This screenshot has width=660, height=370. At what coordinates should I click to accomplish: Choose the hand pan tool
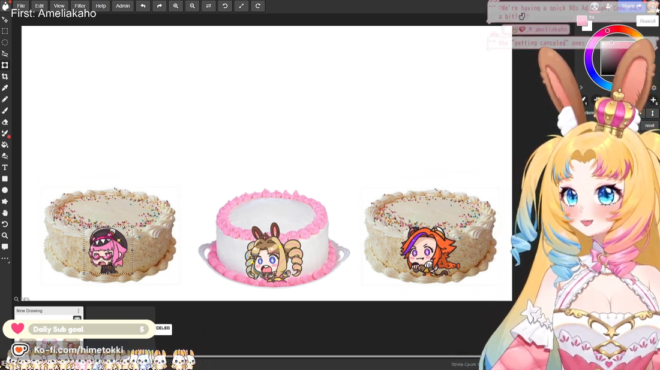point(5,213)
